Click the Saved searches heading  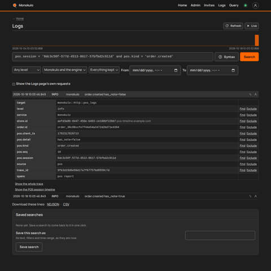29,215
